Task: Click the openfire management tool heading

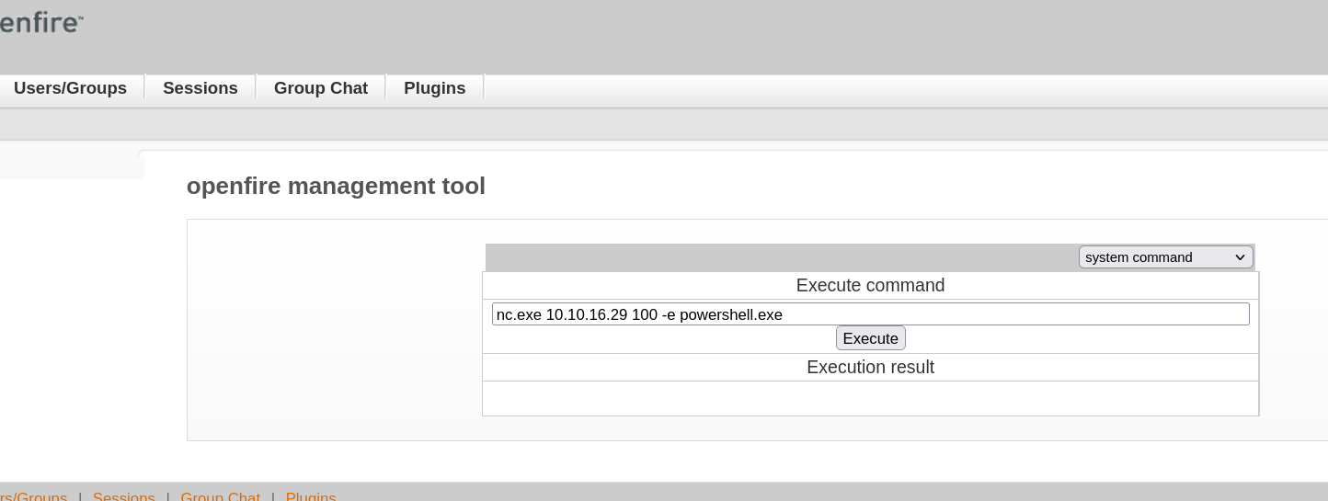Action: (336, 187)
